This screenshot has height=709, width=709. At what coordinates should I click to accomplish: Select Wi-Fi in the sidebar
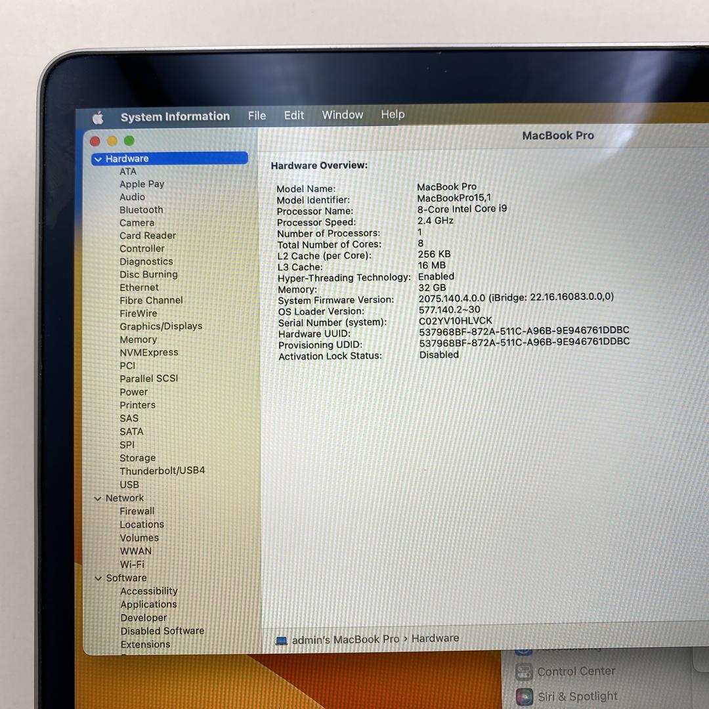pyautogui.click(x=132, y=565)
